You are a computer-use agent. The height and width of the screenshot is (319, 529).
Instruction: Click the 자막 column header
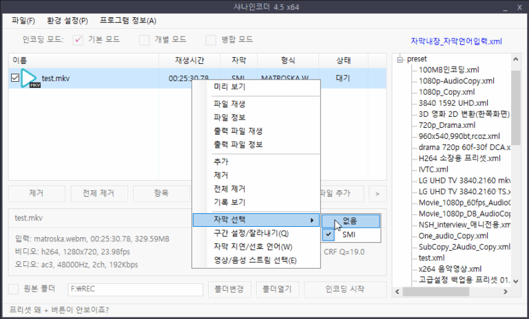pos(238,60)
